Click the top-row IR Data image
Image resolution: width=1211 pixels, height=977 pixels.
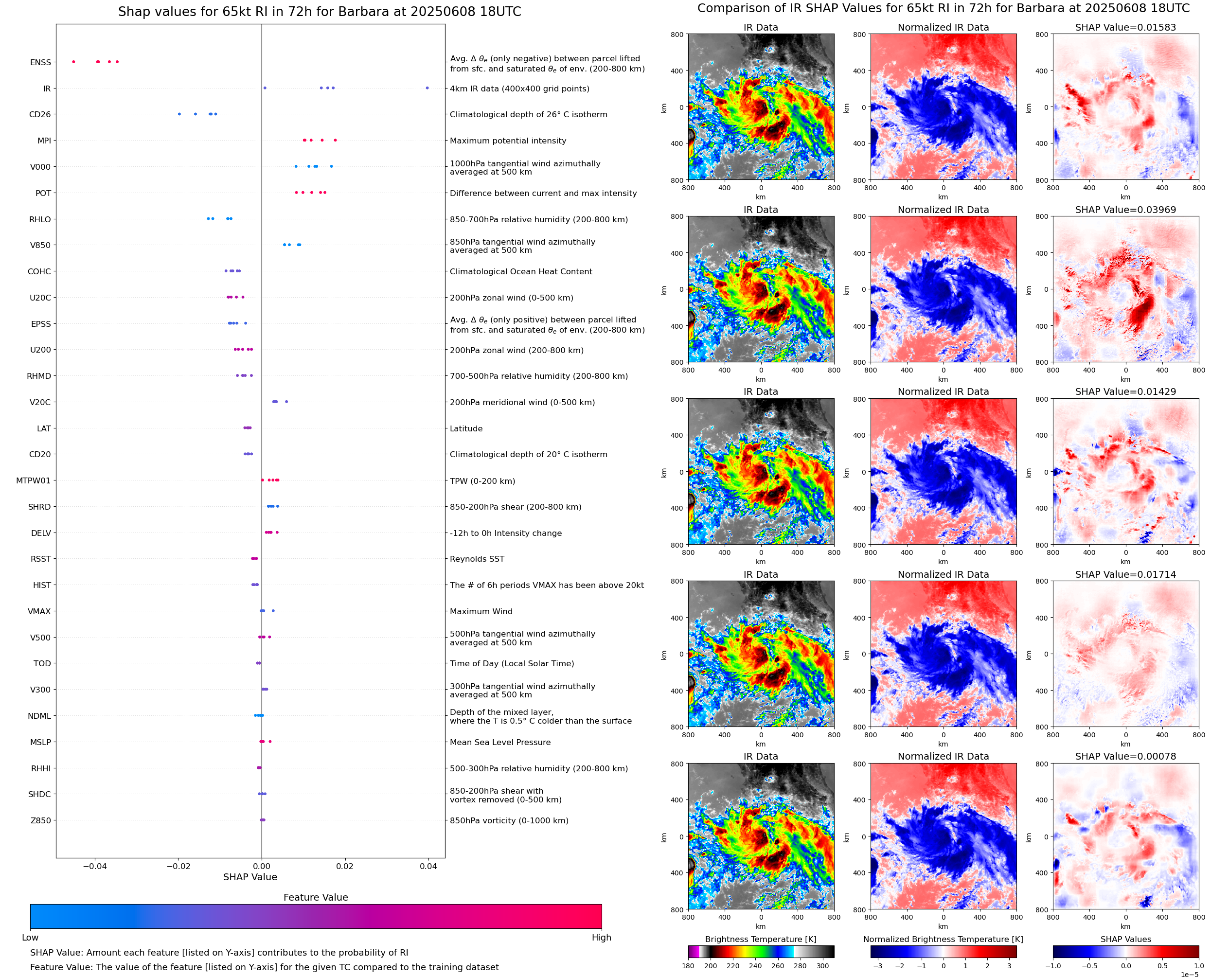(x=761, y=107)
